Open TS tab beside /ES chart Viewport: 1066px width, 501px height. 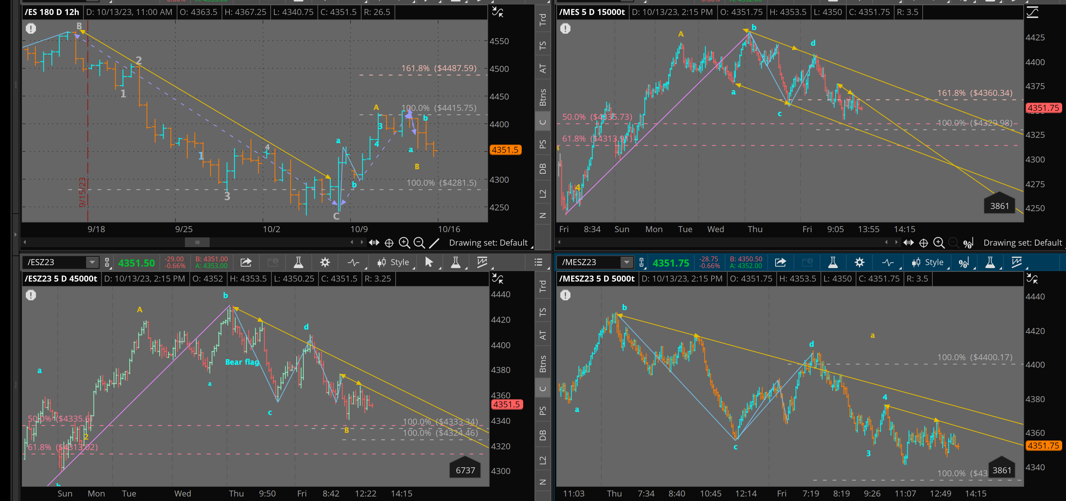pos(542,46)
